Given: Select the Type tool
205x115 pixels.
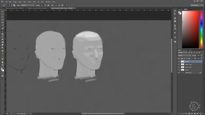Looking at the screenshot, I should 3,54.
